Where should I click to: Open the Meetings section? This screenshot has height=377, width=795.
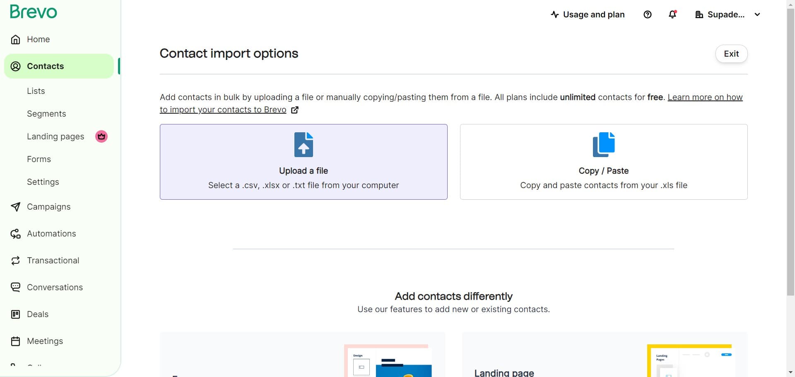tap(44, 341)
